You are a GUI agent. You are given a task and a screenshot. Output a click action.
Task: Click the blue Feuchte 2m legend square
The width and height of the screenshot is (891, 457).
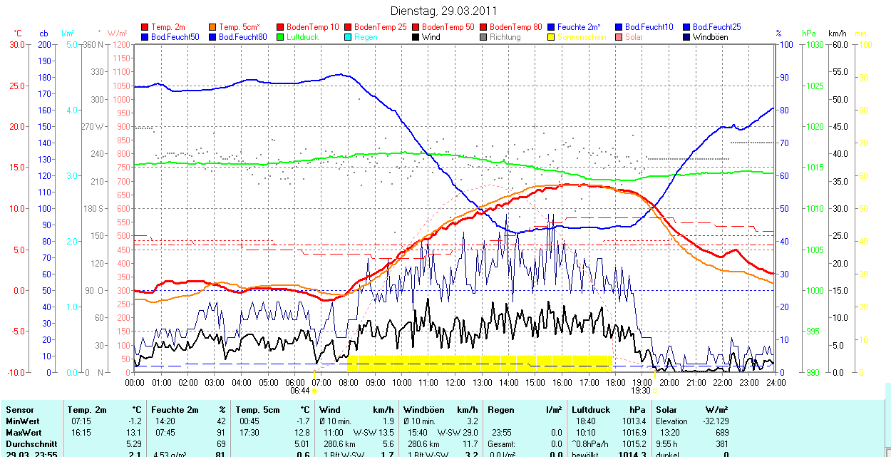(552, 27)
